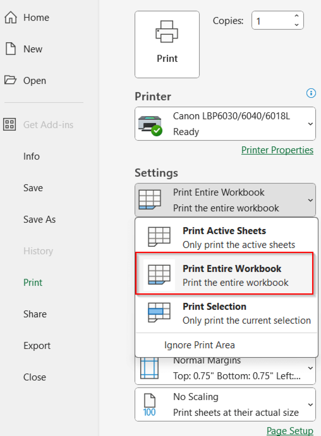Open the No Scaling options dropdown

pos(310,404)
